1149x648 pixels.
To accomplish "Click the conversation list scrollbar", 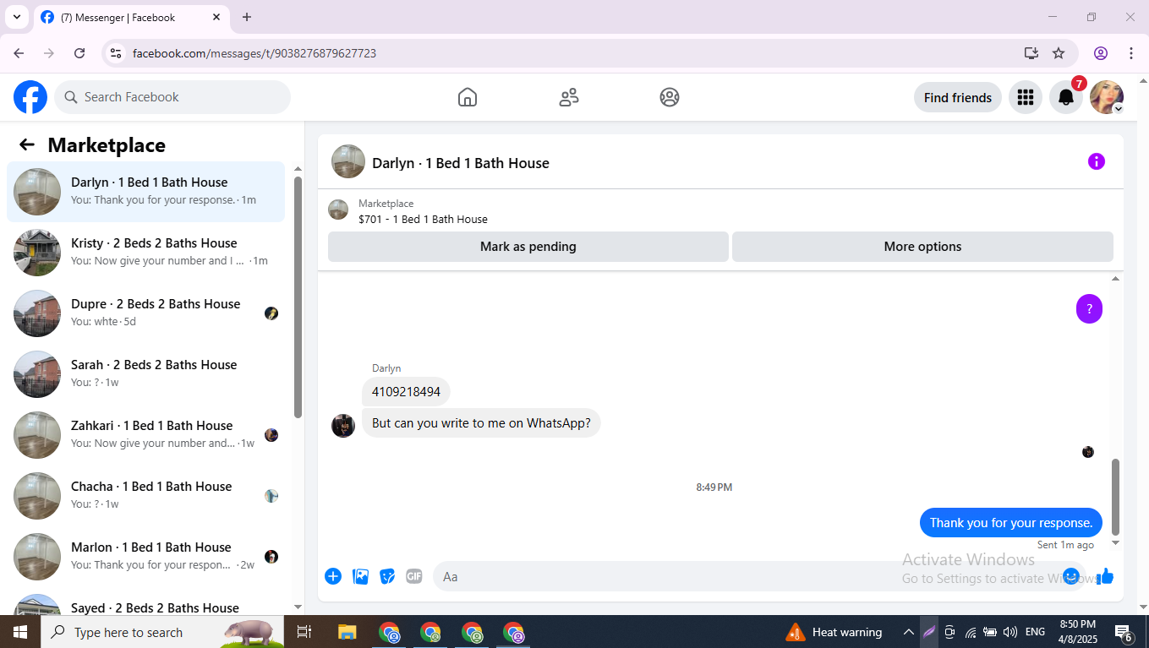I will (298, 296).
